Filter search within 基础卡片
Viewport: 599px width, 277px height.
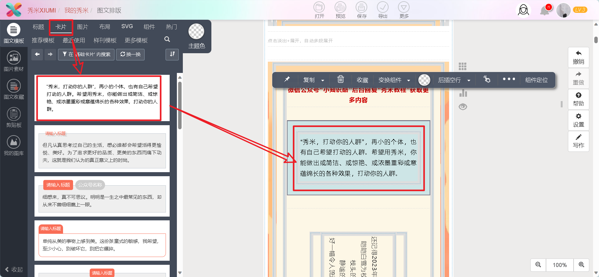point(86,54)
